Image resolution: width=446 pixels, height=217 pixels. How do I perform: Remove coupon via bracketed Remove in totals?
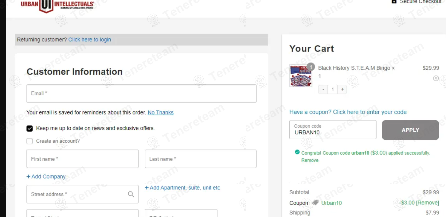427,203
